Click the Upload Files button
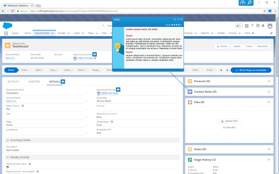279x174 pixels. [229, 121]
